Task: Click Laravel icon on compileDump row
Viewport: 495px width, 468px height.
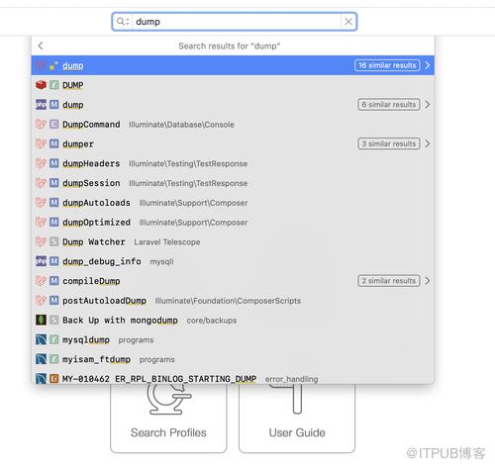Action: click(41, 281)
